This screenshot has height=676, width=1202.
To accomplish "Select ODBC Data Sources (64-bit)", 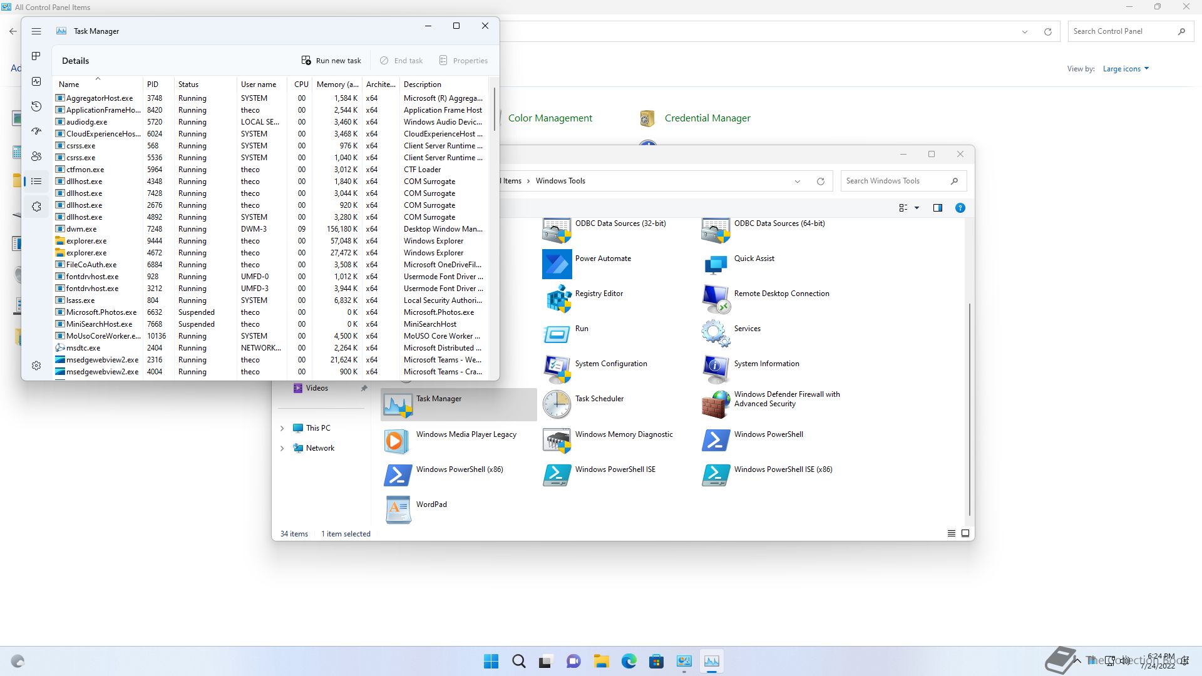I will pyautogui.click(x=763, y=228).
